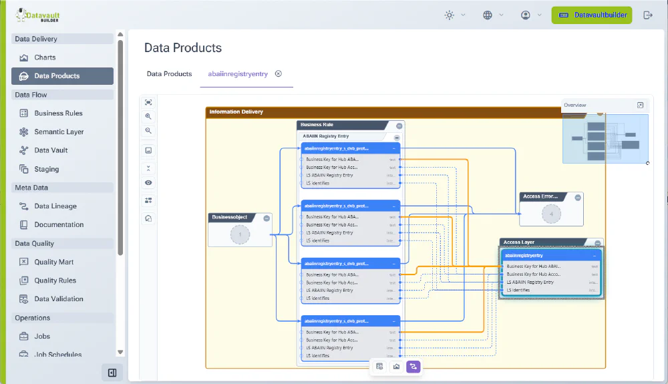Minimize the abaiinregistryentry node in Access Layer
This screenshot has height=384, width=668.
(x=595, y=256)
